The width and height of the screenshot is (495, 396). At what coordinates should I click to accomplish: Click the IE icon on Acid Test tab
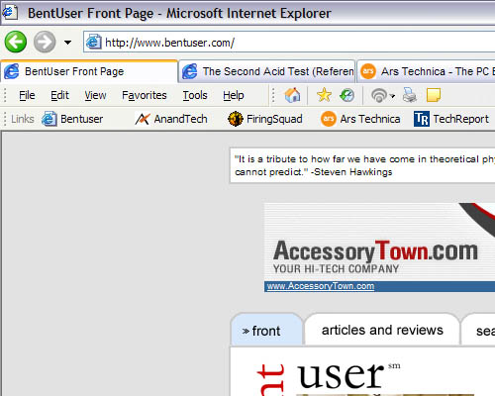pyautogui.click(x=190, y=71)
